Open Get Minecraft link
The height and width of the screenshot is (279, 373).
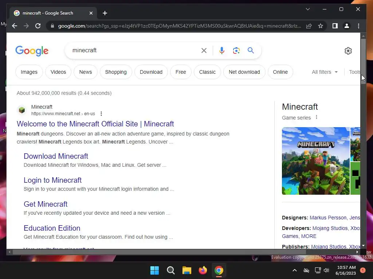46,204
